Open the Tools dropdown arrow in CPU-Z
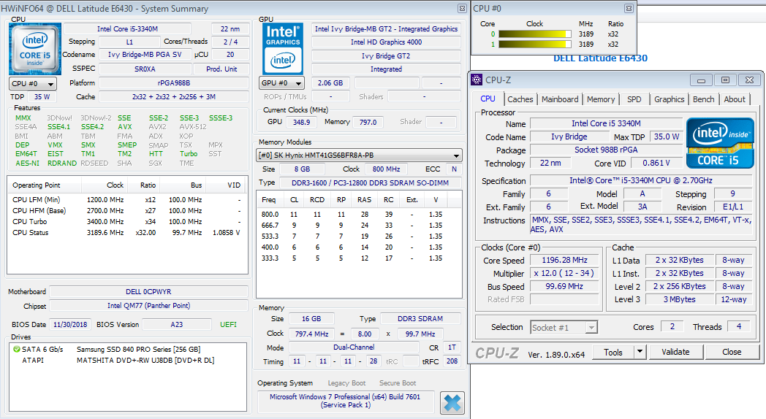The image size is (766, 419). pyautogui.click(x=640, y=352)
